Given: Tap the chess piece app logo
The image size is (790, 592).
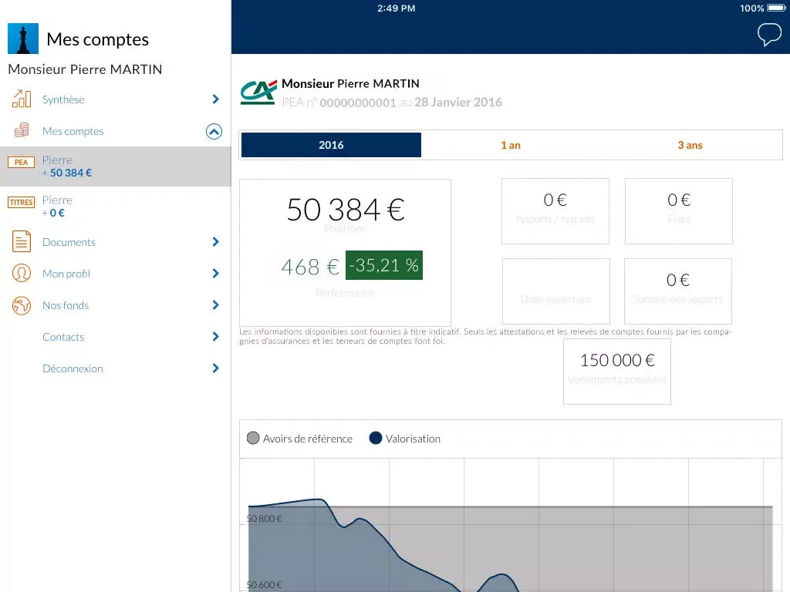Looking at the screenshot, I should tap(23, 39).
